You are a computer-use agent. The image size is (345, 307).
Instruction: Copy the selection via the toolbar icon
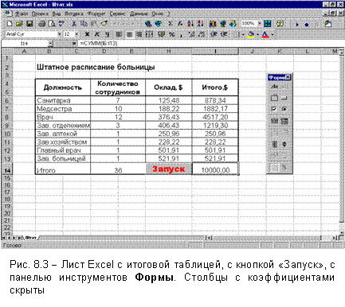(84, 24)
